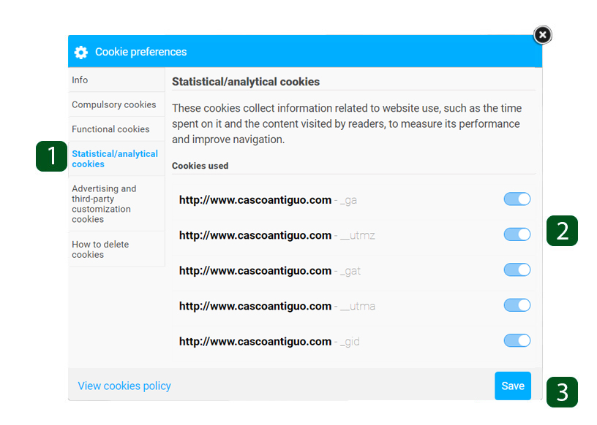Save the cookie preferences
The image size is (597, 425).
(x=513, y=386)
